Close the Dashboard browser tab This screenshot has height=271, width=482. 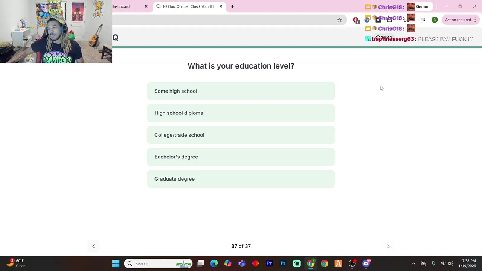pos(146,6)
